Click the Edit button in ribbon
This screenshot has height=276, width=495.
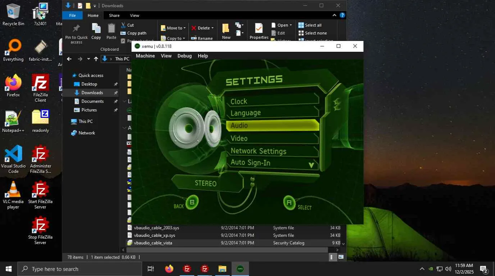coord(278,33)
